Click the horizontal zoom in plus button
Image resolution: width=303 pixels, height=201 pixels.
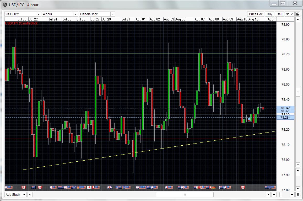[x=292, y=195]
